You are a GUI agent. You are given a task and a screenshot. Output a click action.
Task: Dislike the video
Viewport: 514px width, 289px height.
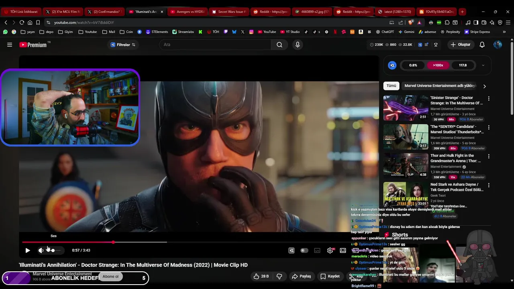tap(279, 276)
